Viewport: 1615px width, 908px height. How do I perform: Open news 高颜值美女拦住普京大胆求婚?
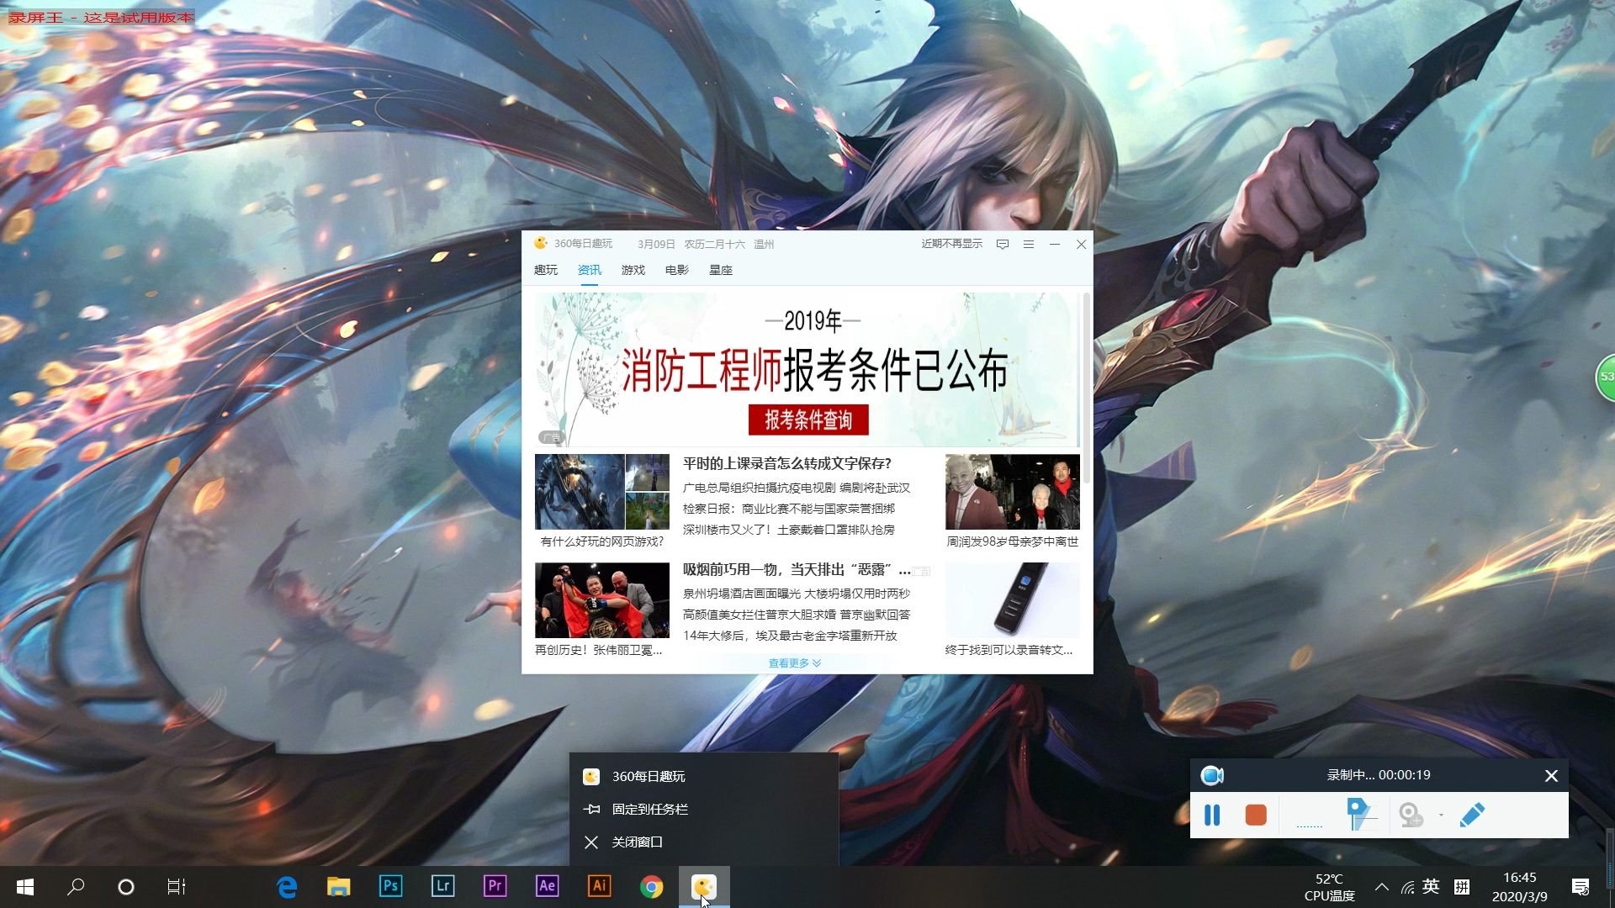point(797,615)
